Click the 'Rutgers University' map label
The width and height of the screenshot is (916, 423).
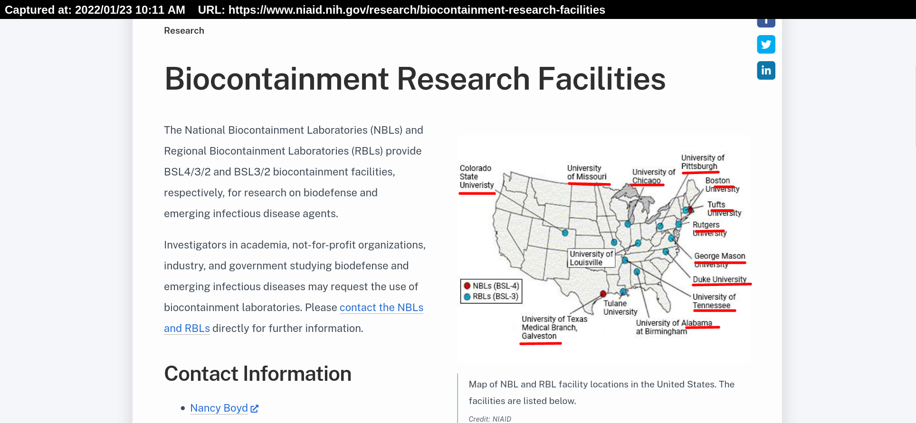[709, 229]
